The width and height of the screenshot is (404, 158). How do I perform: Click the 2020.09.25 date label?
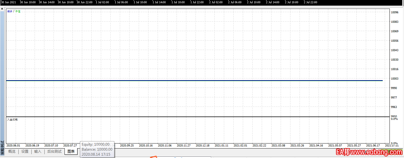[x=127, y=146]
